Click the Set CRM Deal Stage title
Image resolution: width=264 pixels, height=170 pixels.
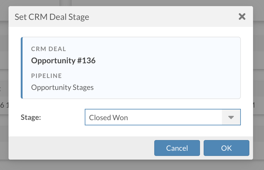coord(52,17)
